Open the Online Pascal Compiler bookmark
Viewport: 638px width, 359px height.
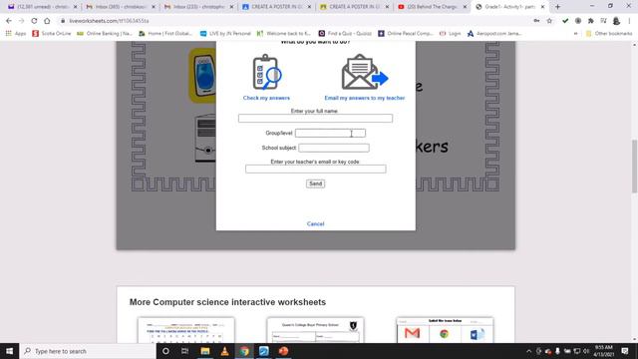(406, 33)
